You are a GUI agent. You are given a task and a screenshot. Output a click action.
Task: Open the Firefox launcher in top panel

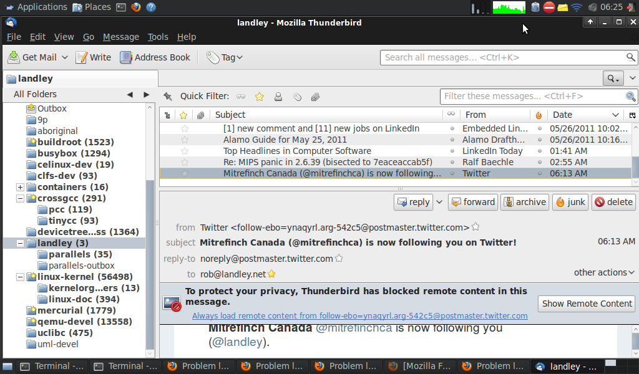click(136, 7)
